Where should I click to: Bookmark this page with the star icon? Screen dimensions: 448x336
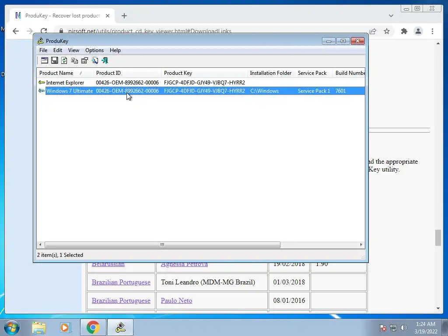(387, 31)
